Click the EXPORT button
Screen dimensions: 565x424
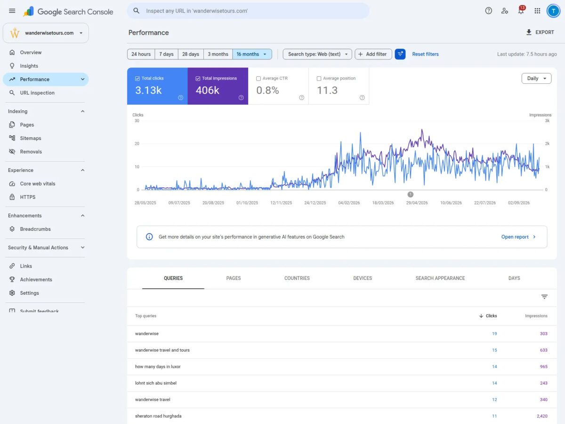pos(540,33)
